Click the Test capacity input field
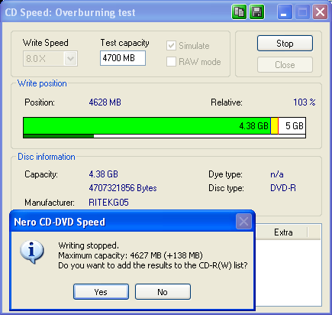The height and width of the screenshot is (315, 332). (x=123, y=58)
